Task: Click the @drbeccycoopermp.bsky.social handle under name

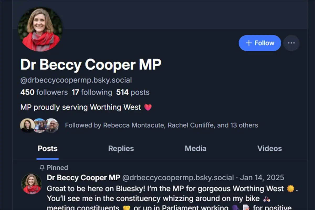Action: tap(76, 80)
